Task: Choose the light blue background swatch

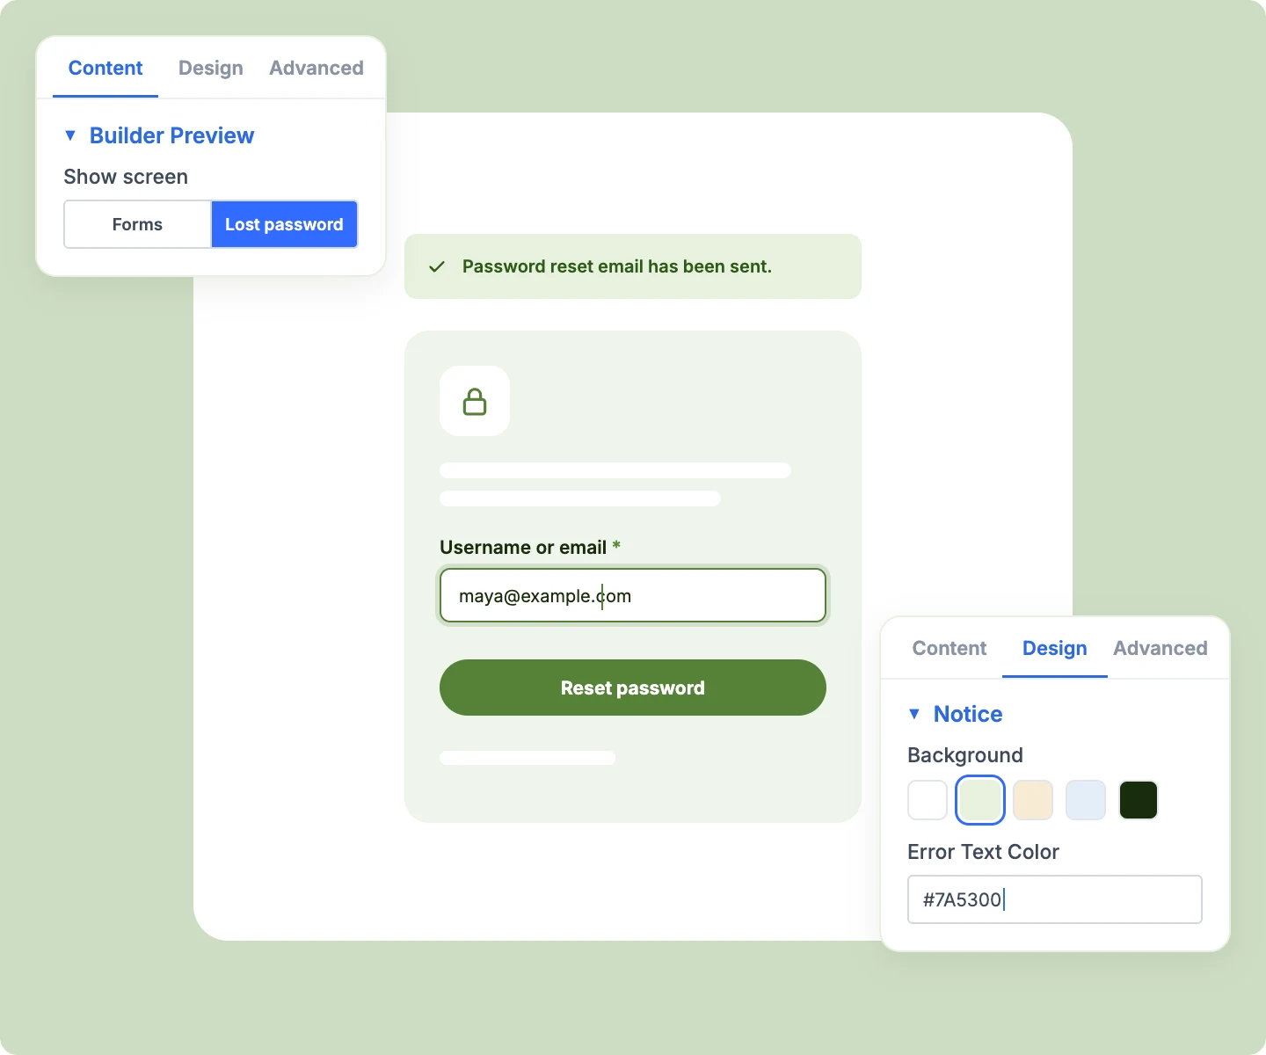Action: click(1086, 800)
